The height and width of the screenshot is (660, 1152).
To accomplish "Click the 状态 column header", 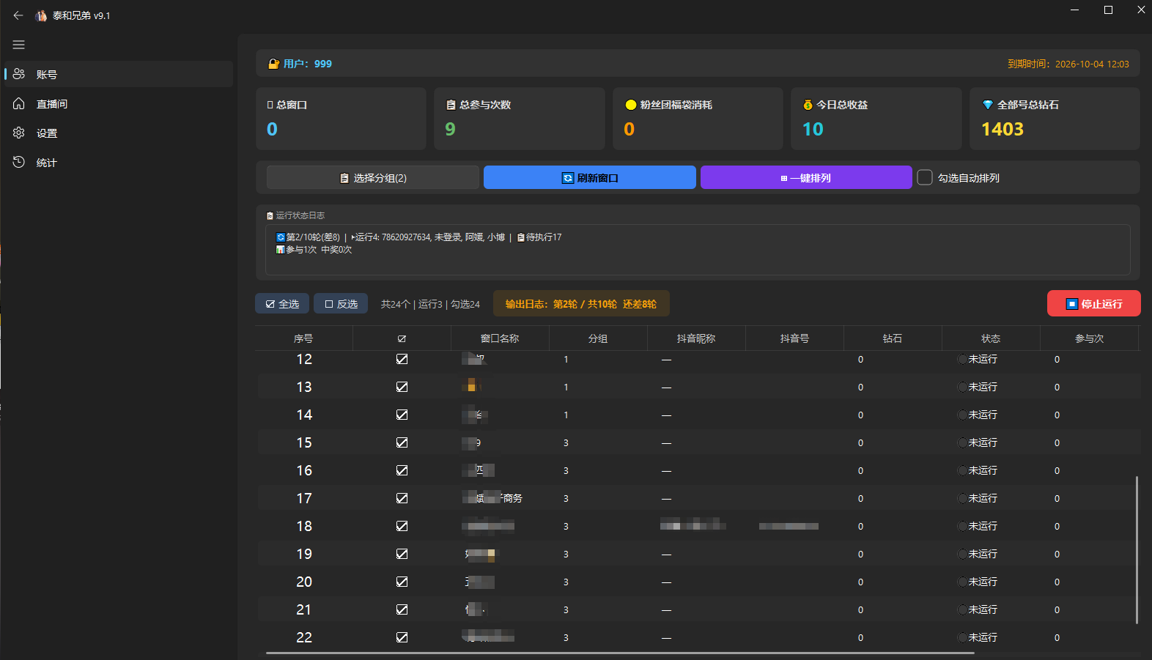I will pos(991,338).
